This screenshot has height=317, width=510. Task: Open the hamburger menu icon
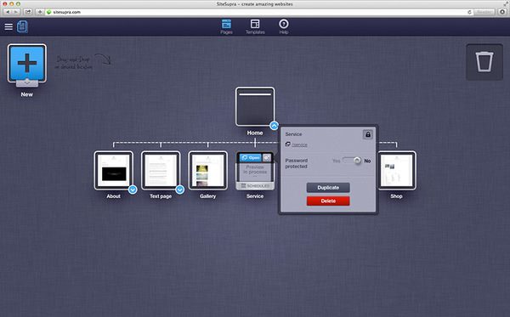point(8,26)
